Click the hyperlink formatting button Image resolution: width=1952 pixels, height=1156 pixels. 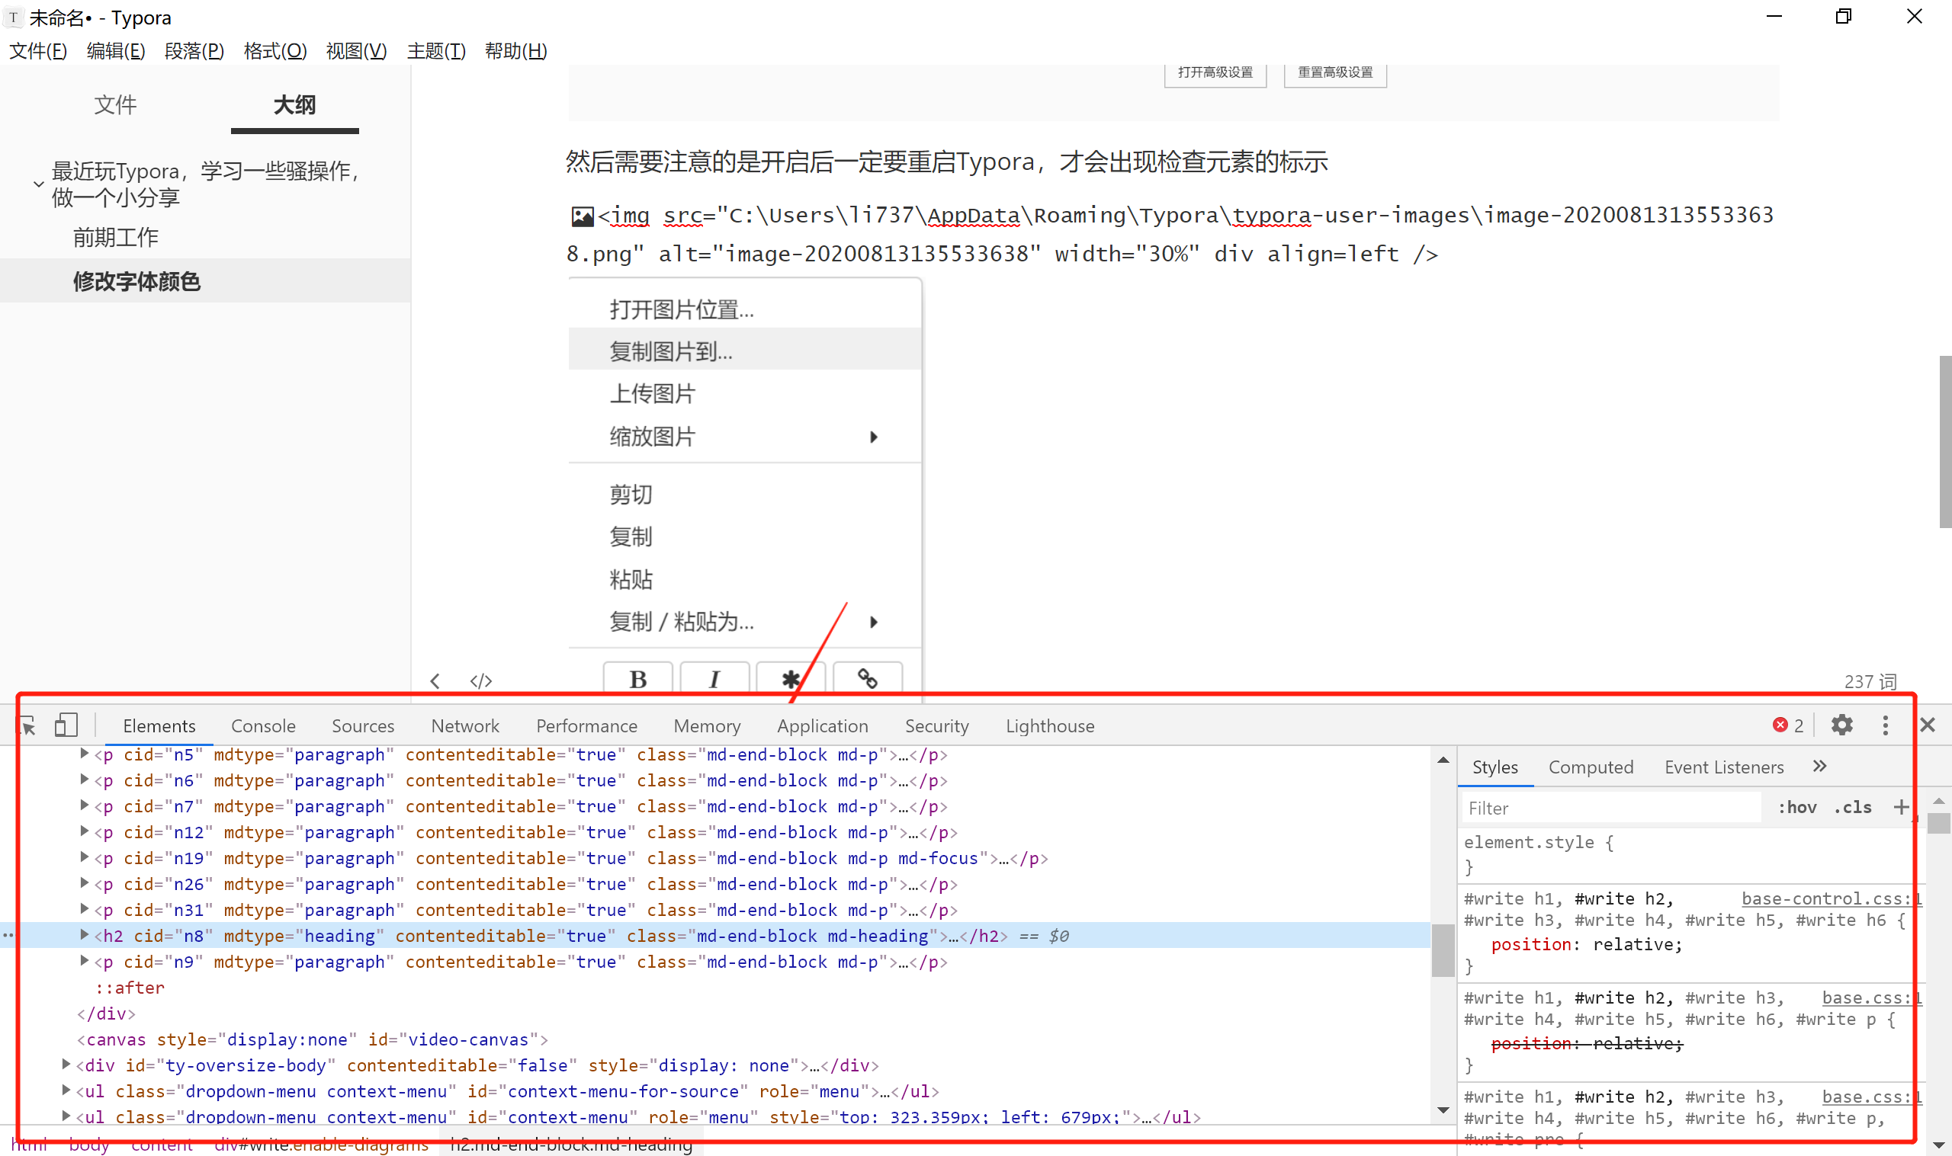867,679
